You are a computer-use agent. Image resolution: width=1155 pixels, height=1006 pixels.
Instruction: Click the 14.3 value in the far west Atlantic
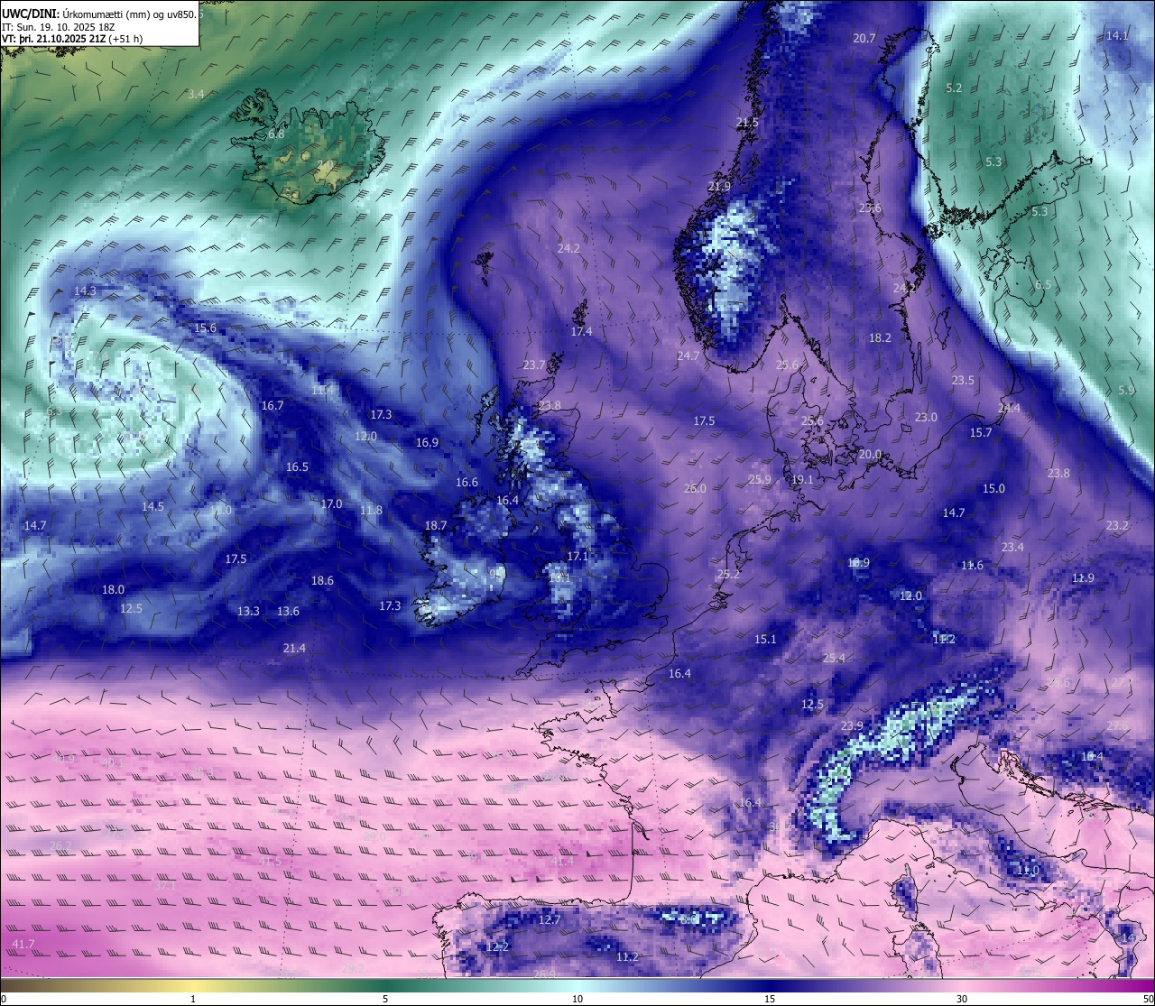tap(85, 291)
